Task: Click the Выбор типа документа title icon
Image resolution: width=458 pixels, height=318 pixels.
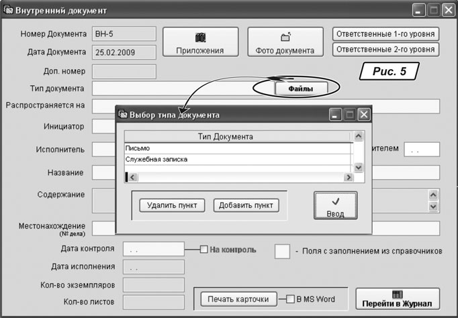Action: coord(124,114)
